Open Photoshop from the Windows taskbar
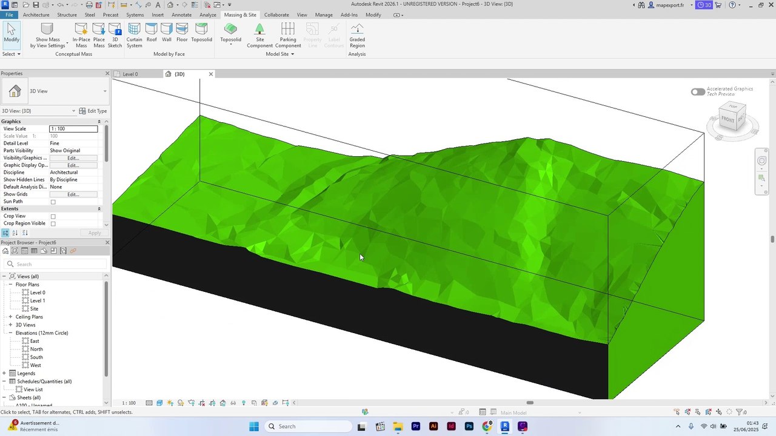Image resolution: width=776 pixels, height=436 pixels. (469, 426)
